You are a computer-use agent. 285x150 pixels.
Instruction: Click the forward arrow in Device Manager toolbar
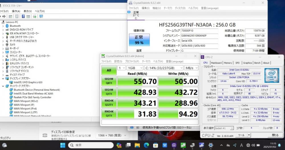point(4,16)
